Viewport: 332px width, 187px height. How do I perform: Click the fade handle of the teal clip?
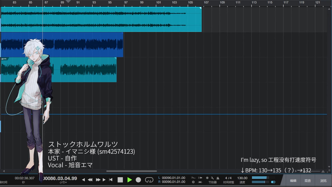click(116, 58)
